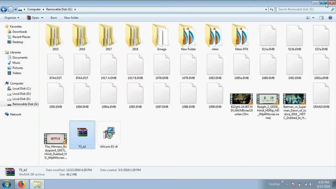Select the 1083.EMB file
Screen dimensions: 336x189
pos(215,67)
